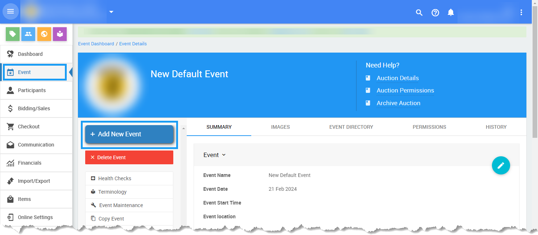Select Bidding/Sales in the sidebar
The width and height of the screenshot is (538, 235).
tap(34, 108)
